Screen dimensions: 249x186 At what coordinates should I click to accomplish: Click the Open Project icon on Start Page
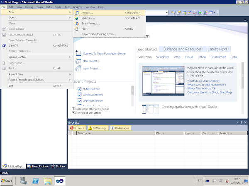[x=78, y=69]
